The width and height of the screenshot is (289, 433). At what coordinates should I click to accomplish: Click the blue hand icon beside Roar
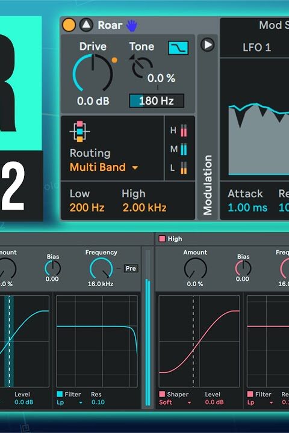coord(132,26)
